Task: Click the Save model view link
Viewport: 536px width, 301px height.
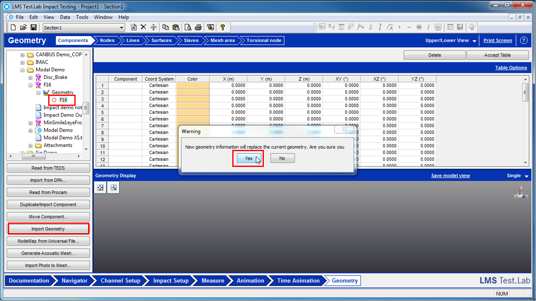Action: (x=450, y=176)
